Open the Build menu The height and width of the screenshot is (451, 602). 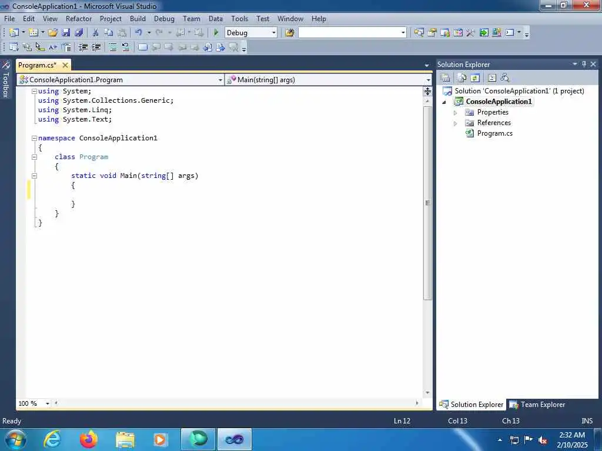pyautogui.click(x=138, y=18)
